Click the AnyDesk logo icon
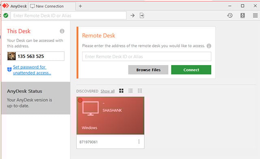The width and height of the screenshot is (260, 159). (5, 6)
